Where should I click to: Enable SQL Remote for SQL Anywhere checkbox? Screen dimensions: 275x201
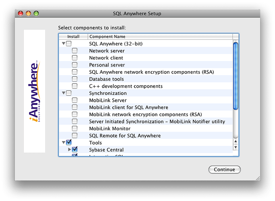(75, 135)
